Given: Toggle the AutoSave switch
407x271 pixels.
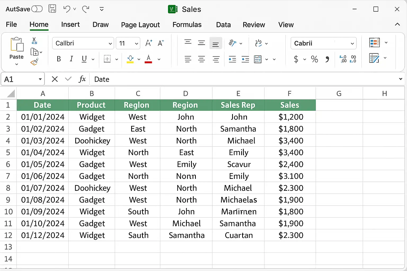Looking at the screenshot, I should [37, 9].
